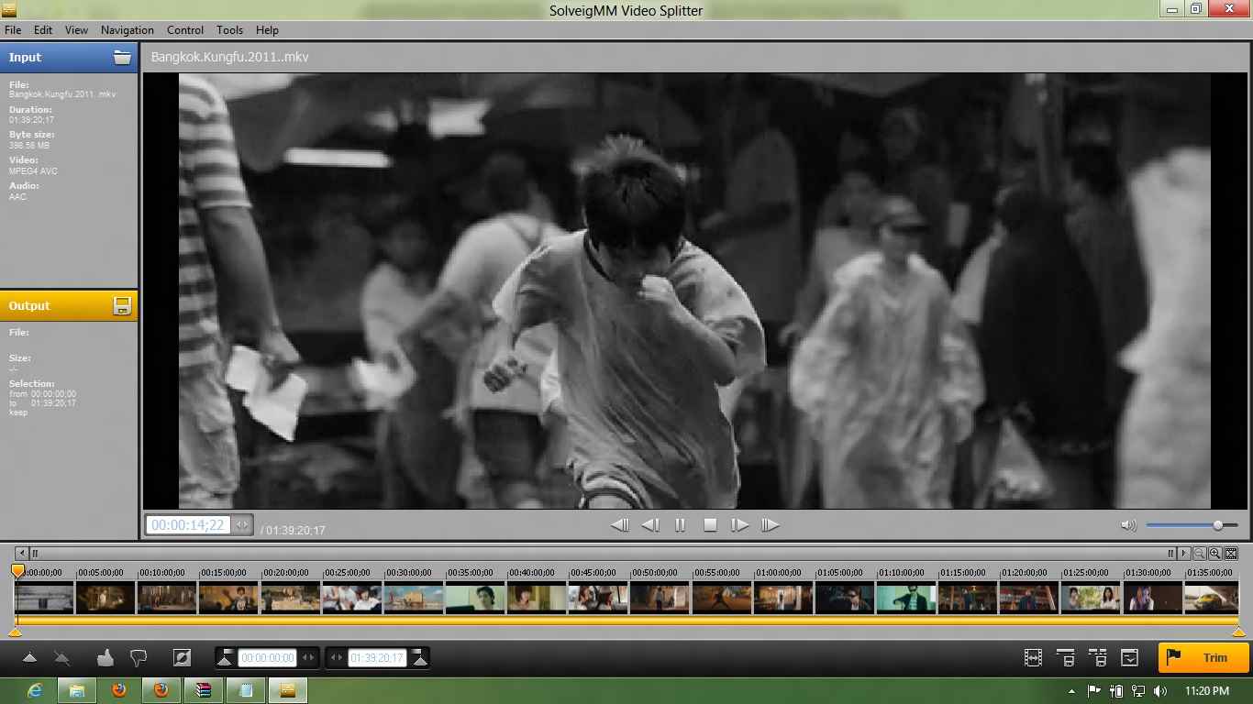
Task: Click the Trim button
Action: point(1204,657)
